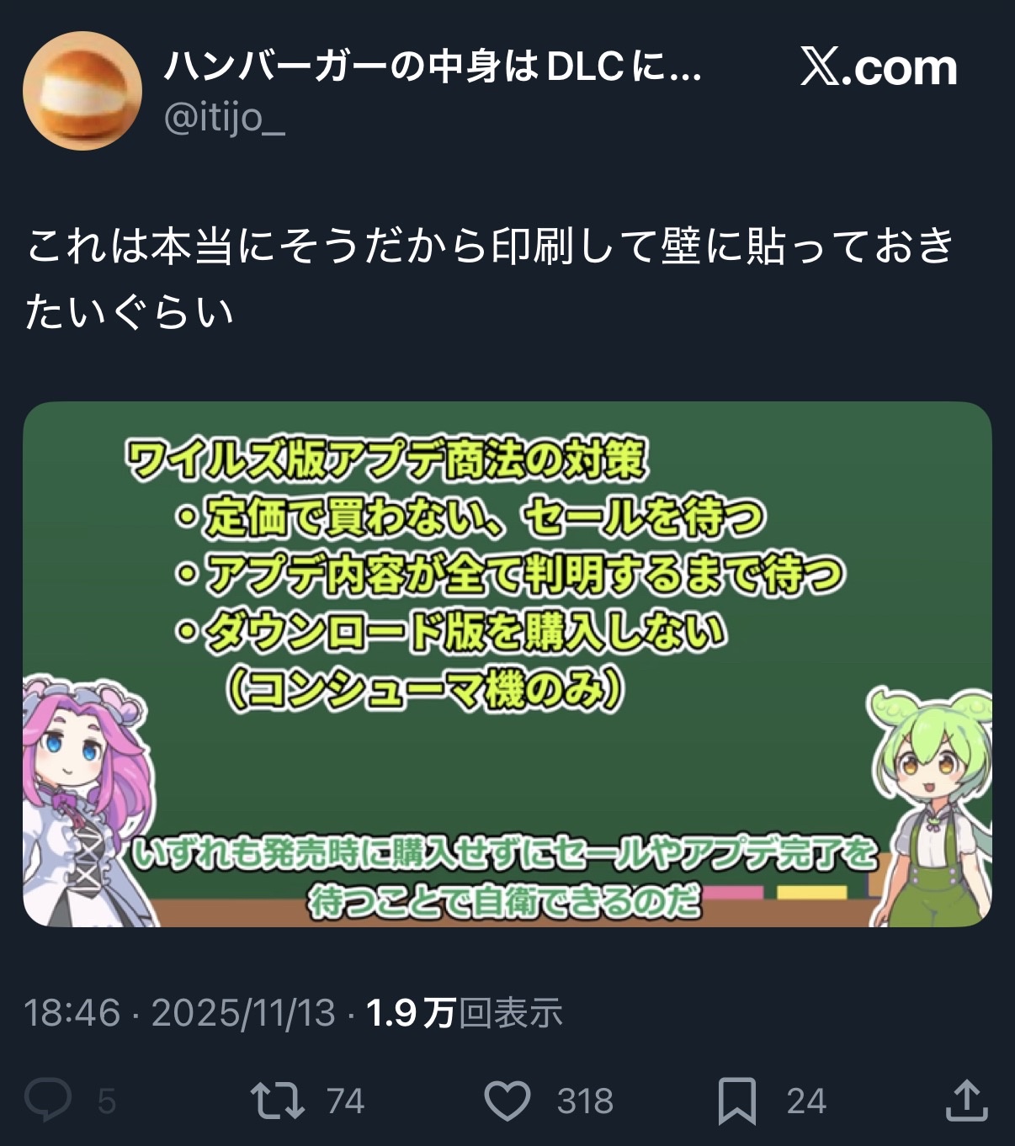This screenshot has width=1015, height=1146.
Task: Tap the repost arrows icon
Action: (x=277, y=1101)
